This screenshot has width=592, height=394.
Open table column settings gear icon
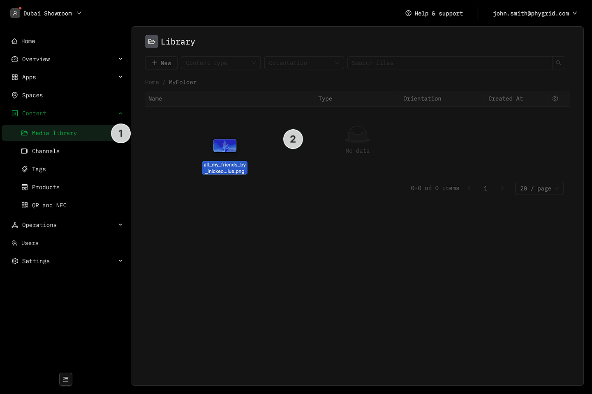(x=555, y=98)
